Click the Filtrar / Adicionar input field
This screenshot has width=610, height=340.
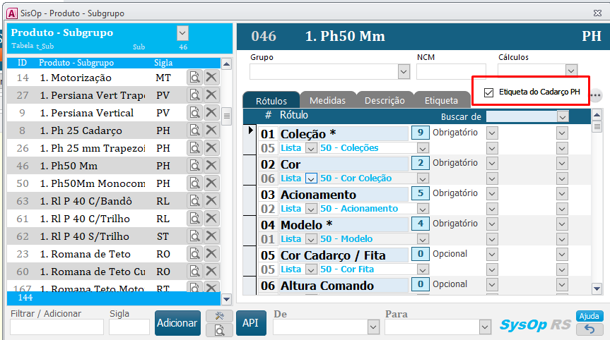(57, 327)
